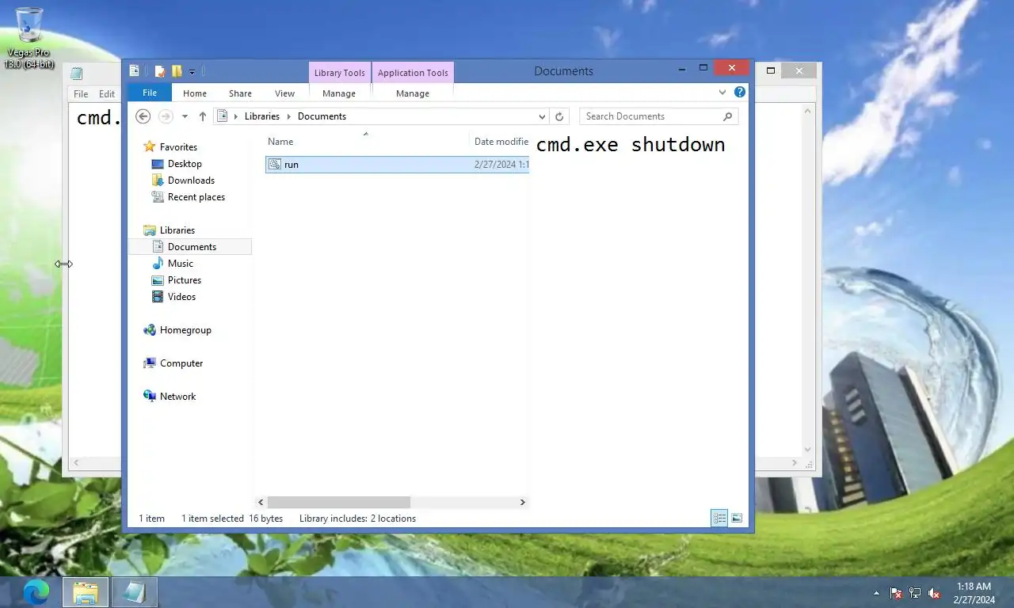
Task: Expand the chevron before Libraries in address bar
Action: (x=235, y=116)
